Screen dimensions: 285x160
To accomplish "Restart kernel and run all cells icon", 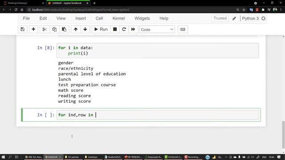I will [x=133, y=29].
